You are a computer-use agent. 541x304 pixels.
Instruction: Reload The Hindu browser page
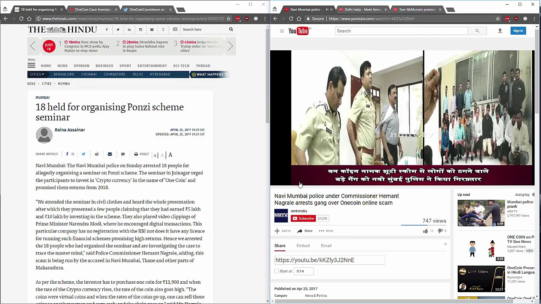(x=21, y=19)
